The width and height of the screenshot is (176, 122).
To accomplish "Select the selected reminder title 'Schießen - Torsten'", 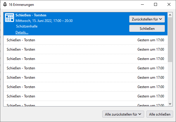I will click(31, 15).
